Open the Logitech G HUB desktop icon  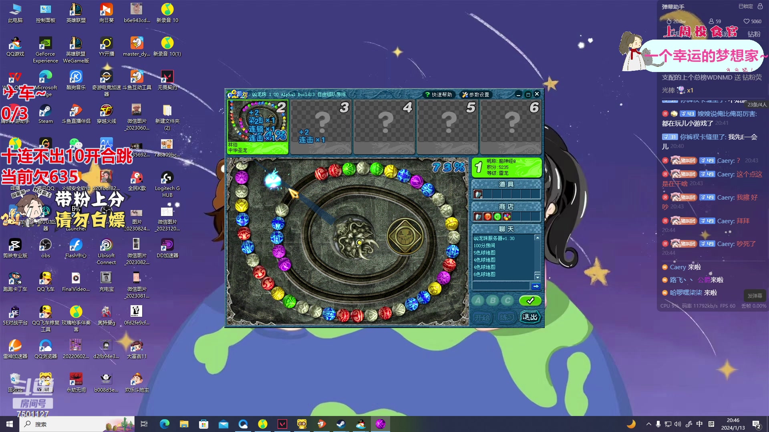pos(167,184)
